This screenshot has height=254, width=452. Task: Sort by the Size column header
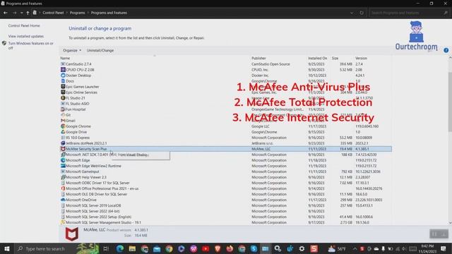(335, 58)
